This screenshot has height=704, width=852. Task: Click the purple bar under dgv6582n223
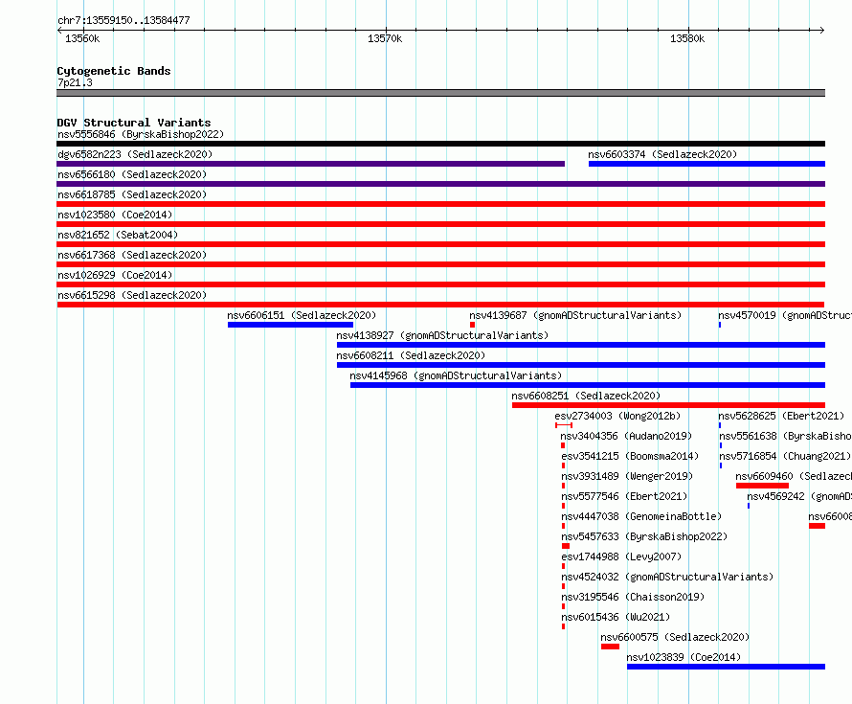tap(311, 164)
